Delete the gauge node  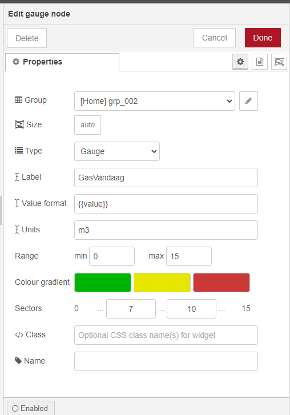27,38
